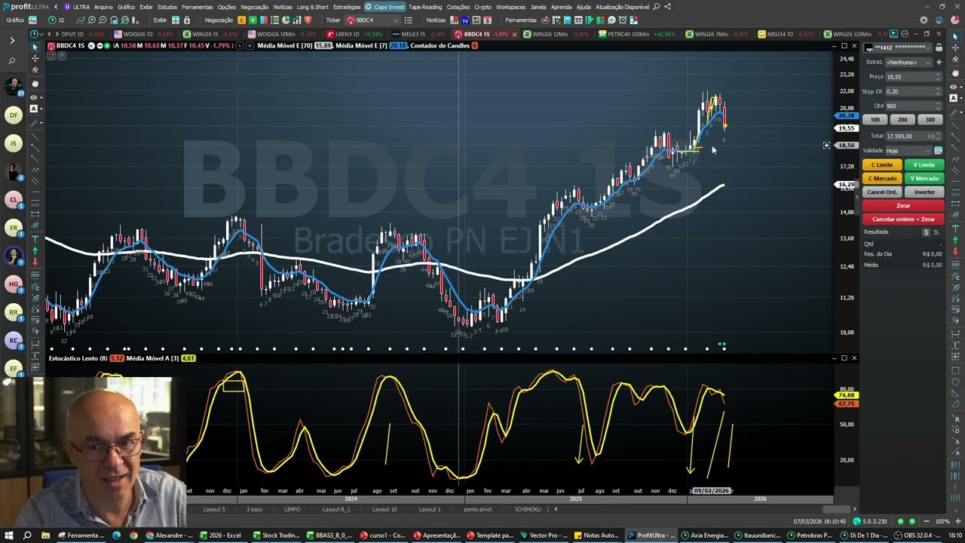Collapse order panel with side arrow
Screen dimensions: 965x543
click(x=856, y=197)
